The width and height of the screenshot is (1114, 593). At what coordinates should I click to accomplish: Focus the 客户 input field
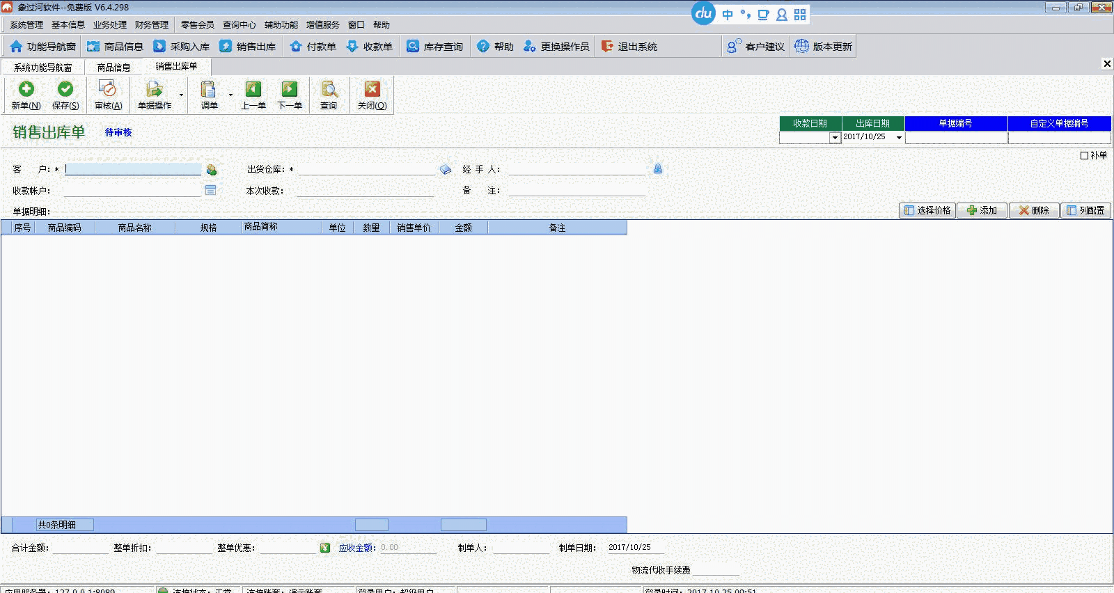pyautogui.click(x=133, y=169)
